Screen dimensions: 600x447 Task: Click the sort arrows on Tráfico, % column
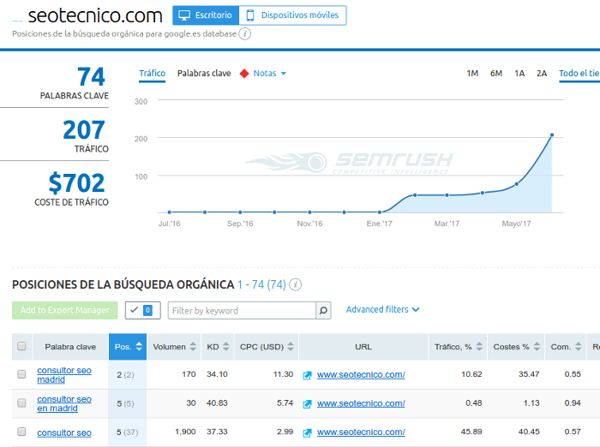tap(479, 347)
